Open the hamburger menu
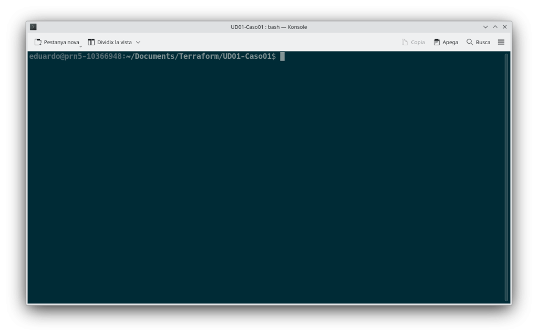This screenshot has height=336, width=538. pyautogui.click(x=501, y=42)
